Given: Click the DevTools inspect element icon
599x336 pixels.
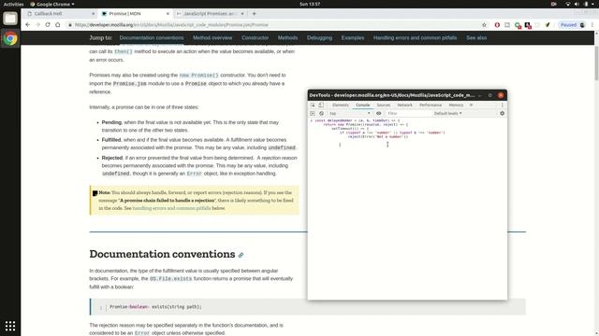Looking at the screenshot, I should (x=313, y=105).
